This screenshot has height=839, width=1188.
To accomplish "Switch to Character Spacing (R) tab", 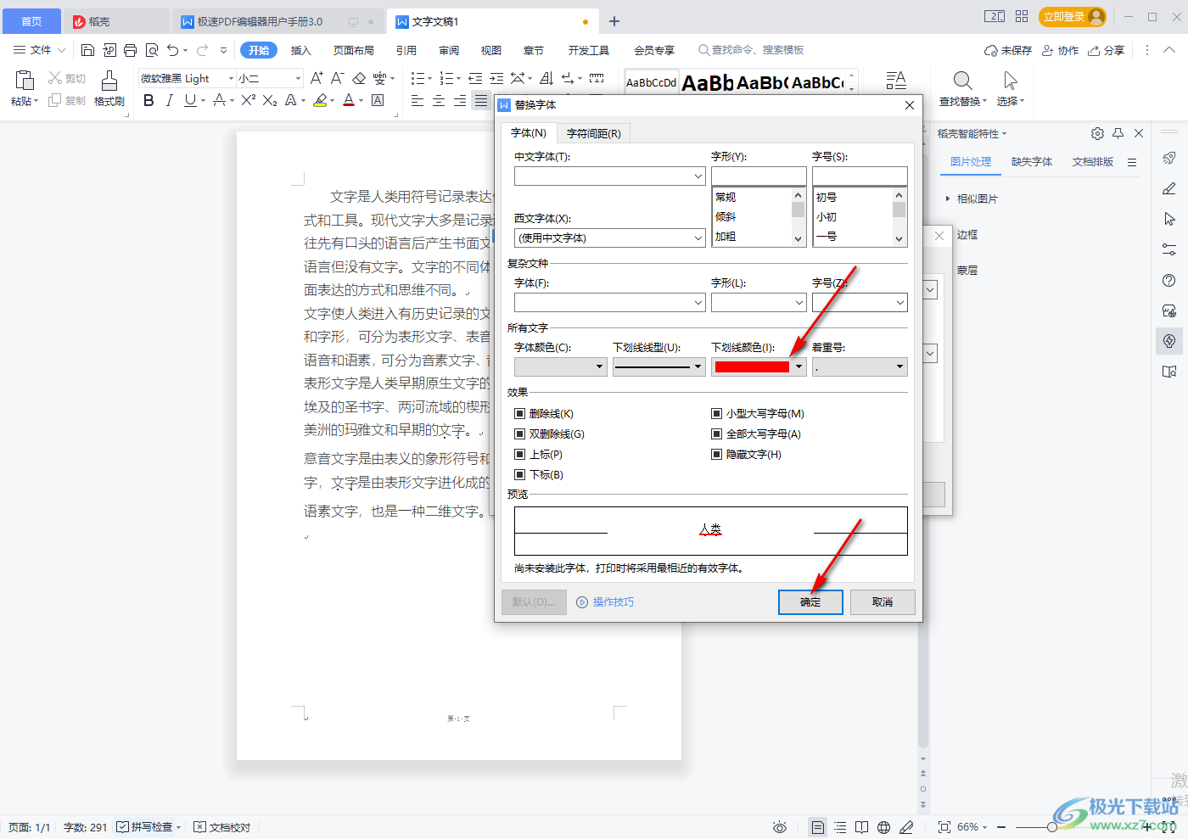I will point(594,133).
